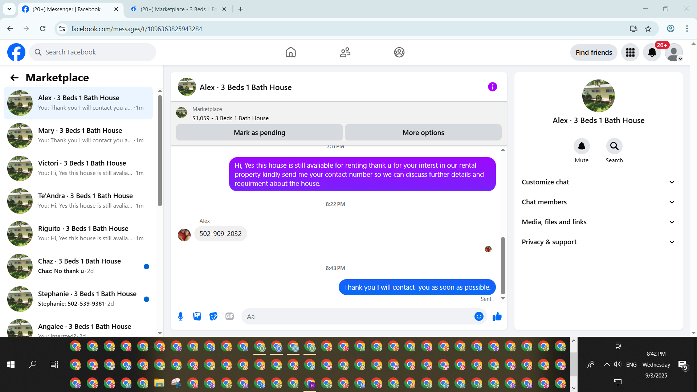697x392 pixels.
Task: Open Windows taskbar search
Action: [33, 364]
